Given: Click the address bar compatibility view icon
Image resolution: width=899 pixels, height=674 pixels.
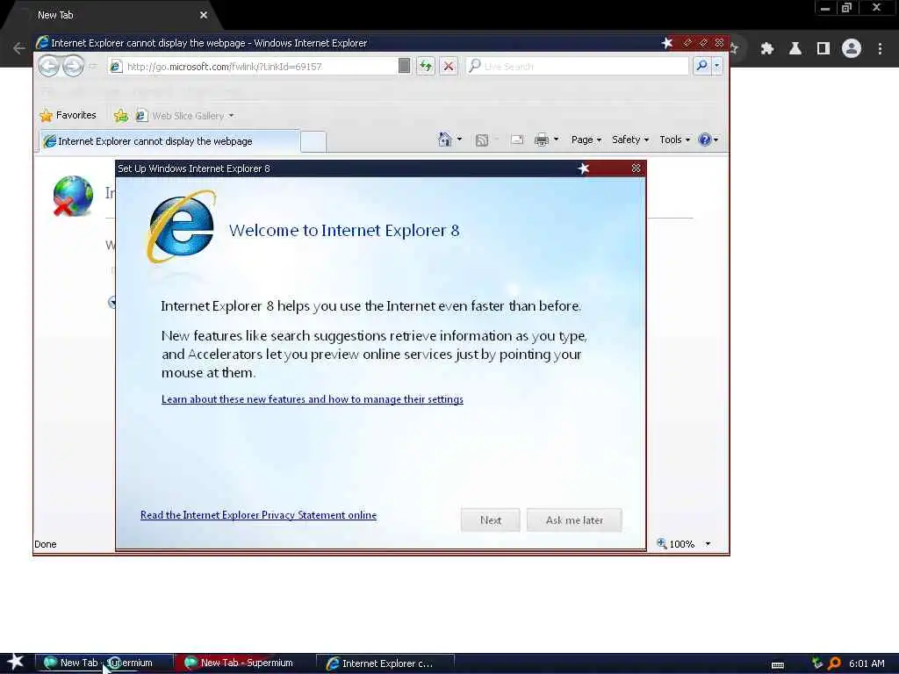Looking at the screenshot, I should click(x=404, y=66).
